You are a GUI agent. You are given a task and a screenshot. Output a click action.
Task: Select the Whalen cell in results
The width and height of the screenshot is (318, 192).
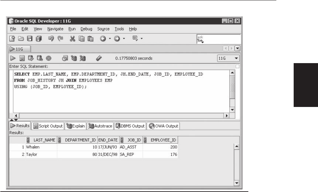point(41,147)
